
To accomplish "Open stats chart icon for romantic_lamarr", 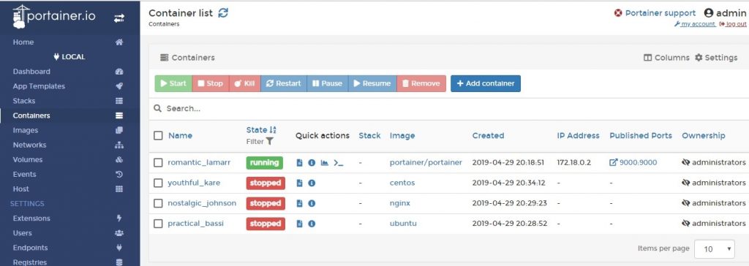I will tap(324, 163).
